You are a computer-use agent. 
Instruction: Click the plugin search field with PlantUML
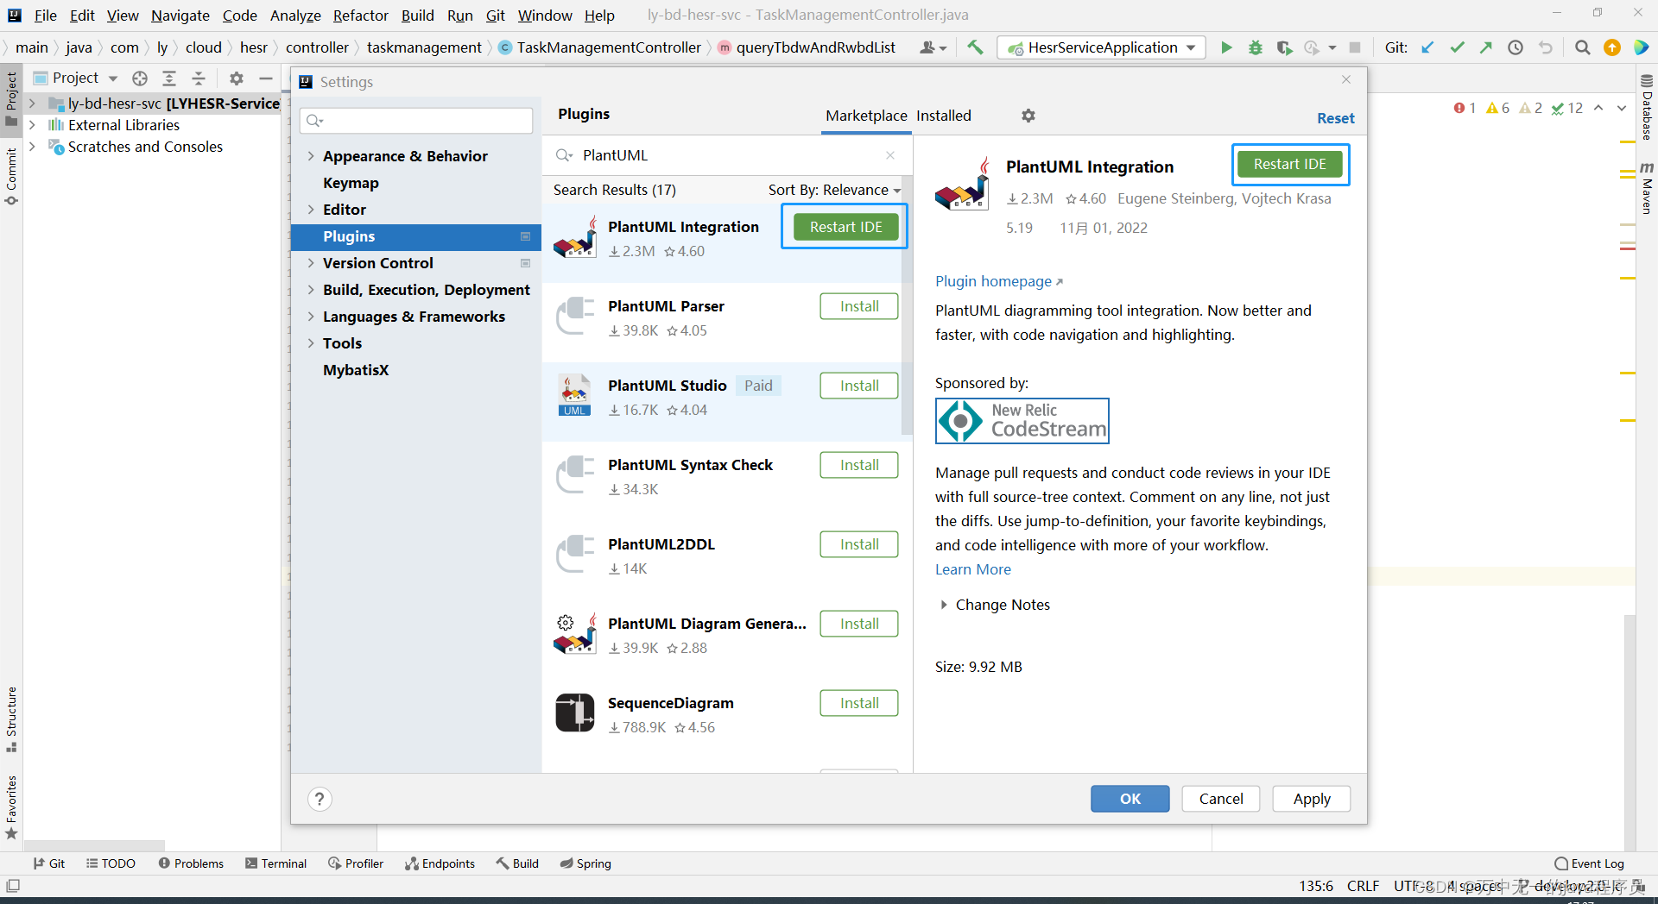click(725, 155)
